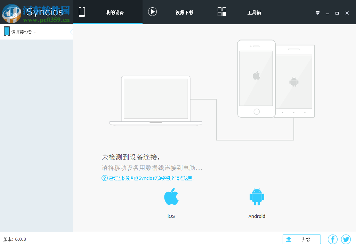Click the phone icon beside 我的设备

click(82, 11)
